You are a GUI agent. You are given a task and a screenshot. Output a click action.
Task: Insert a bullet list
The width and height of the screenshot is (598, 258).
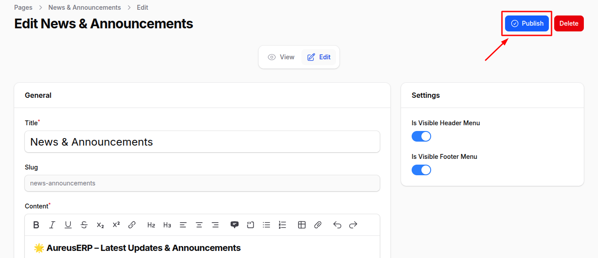point(266,225)
